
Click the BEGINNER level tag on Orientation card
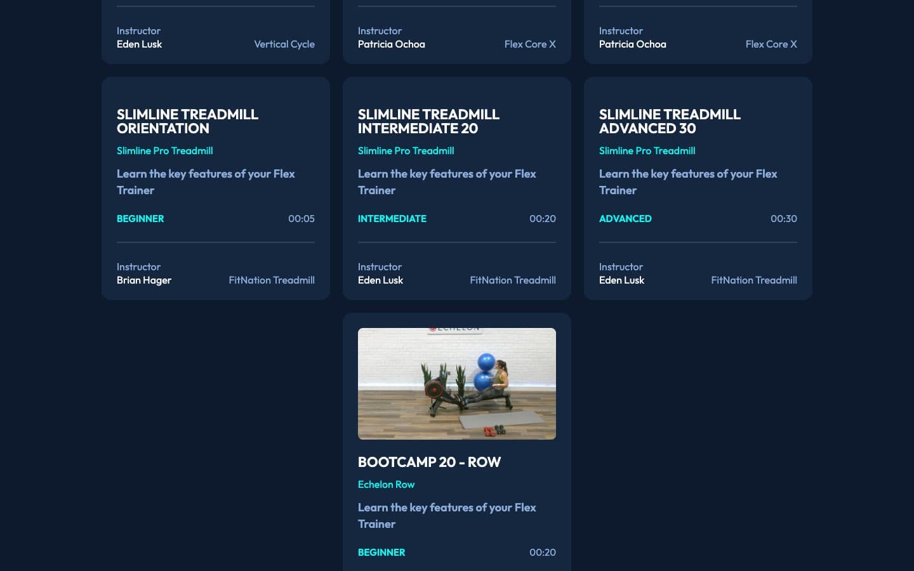tap(140, 218)
